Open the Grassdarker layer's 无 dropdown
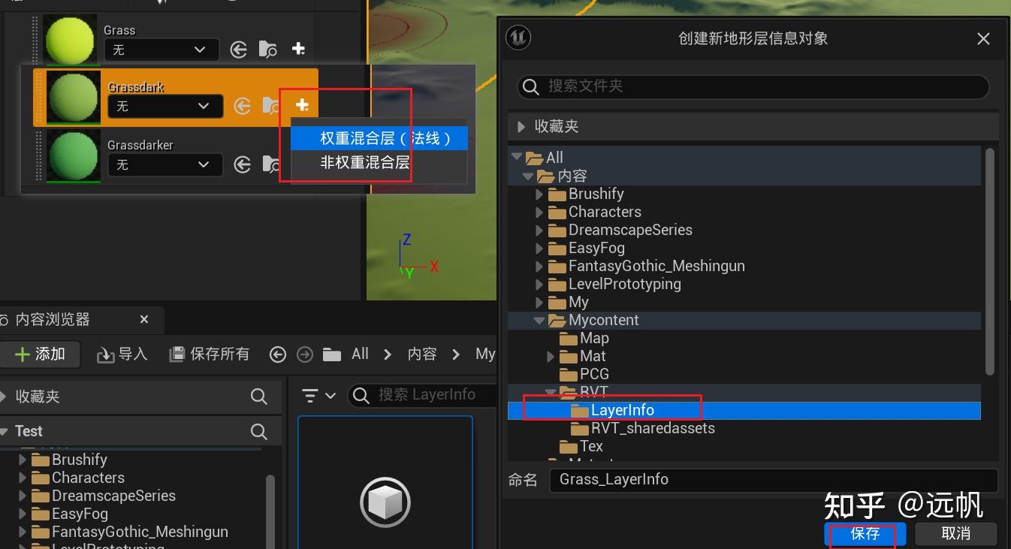1011x549 pixels. [x=164, y=164]
